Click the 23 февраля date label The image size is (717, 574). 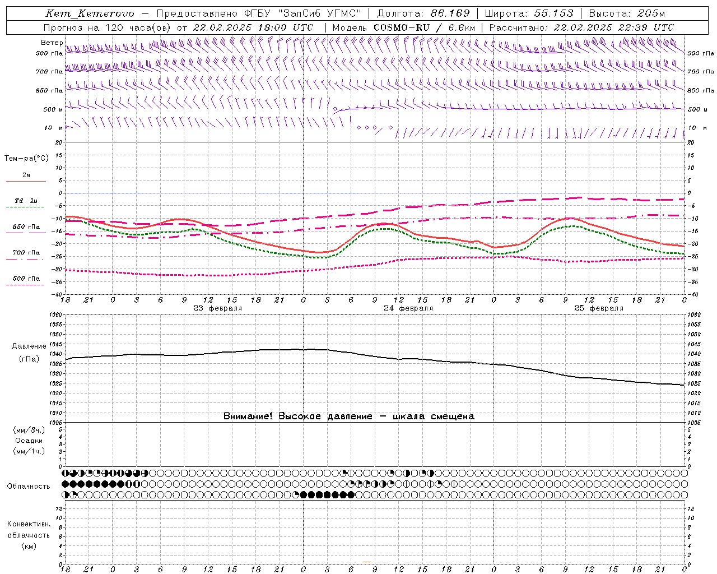click(x=218, y=308)
